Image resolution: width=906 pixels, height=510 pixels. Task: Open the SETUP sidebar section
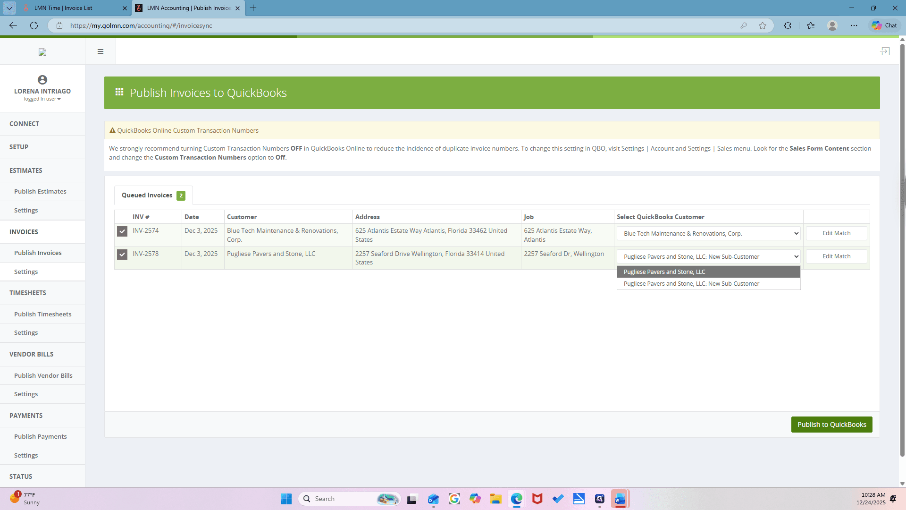click(42, 147)
